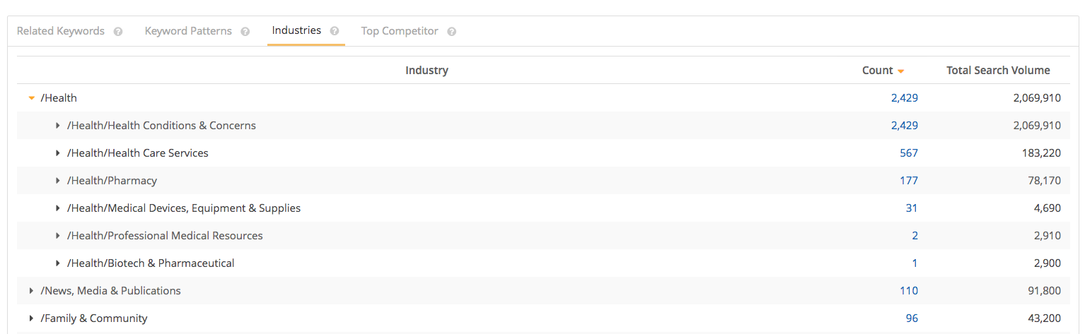The image size is (1085, 334).
Task: Click help icon beside Keyword Patterns tab
Action: [x=245, y=32]
